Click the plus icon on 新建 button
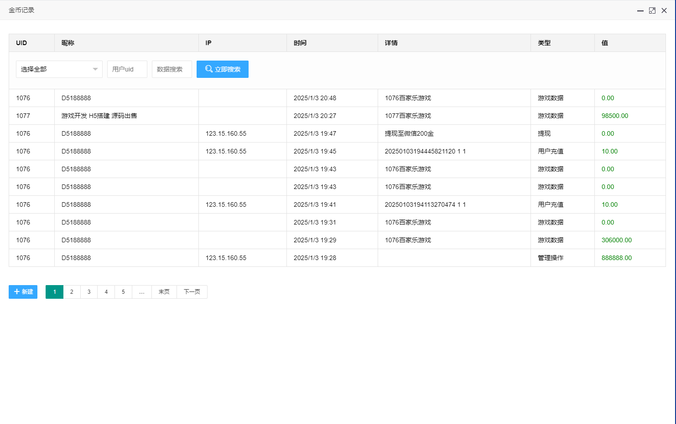Screen dimensions: 676x424 17,292
